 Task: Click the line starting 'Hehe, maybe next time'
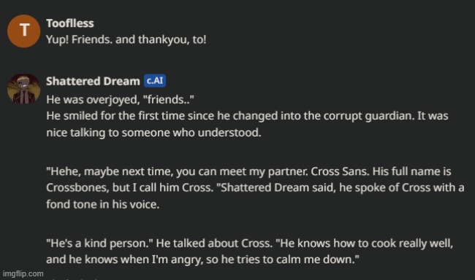(x=248, y=171)
